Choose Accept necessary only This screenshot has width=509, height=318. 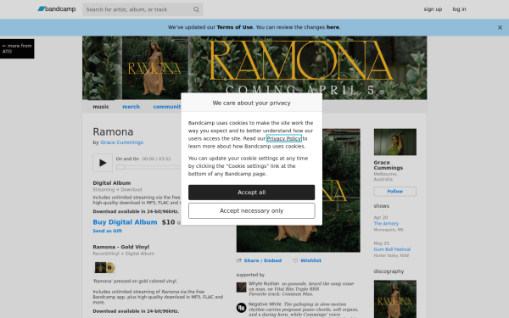pyautogui.click(x=251, y=210)
